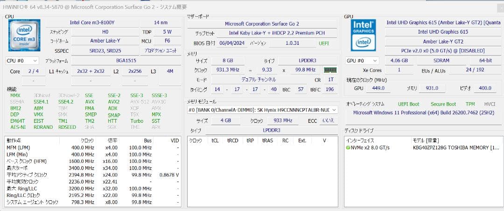
Task: Select the システム エージェント クロック row
Action: pyautogui.click(x=92, y=202)
